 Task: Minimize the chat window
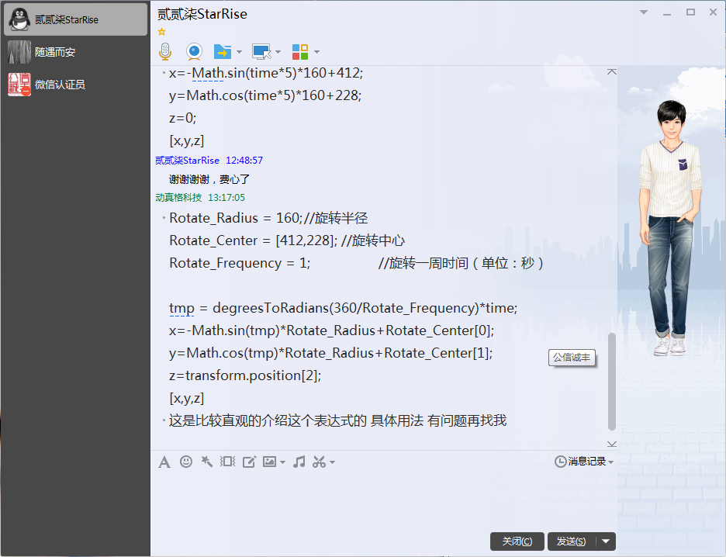click(667, 13)
